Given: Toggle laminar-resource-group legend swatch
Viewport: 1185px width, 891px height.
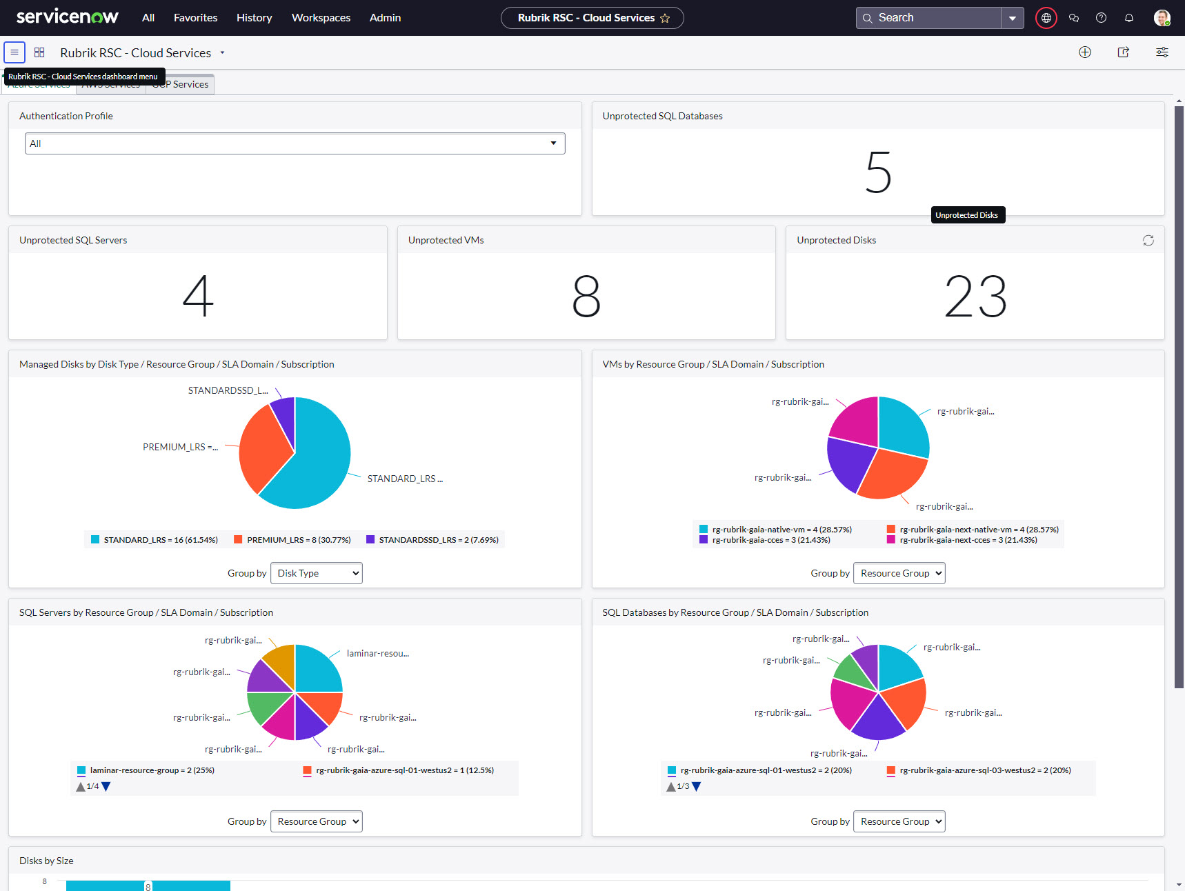Looking at the screenshot, I should coord(81,770).
